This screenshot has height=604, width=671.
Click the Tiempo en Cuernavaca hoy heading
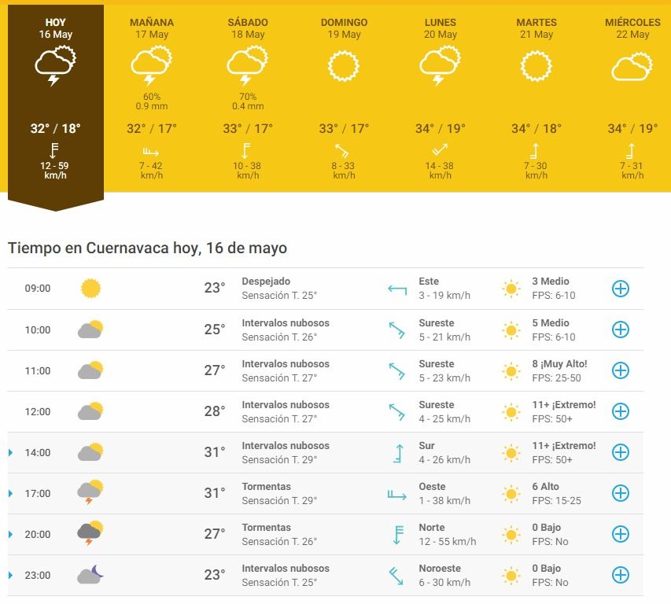point(147,249)
